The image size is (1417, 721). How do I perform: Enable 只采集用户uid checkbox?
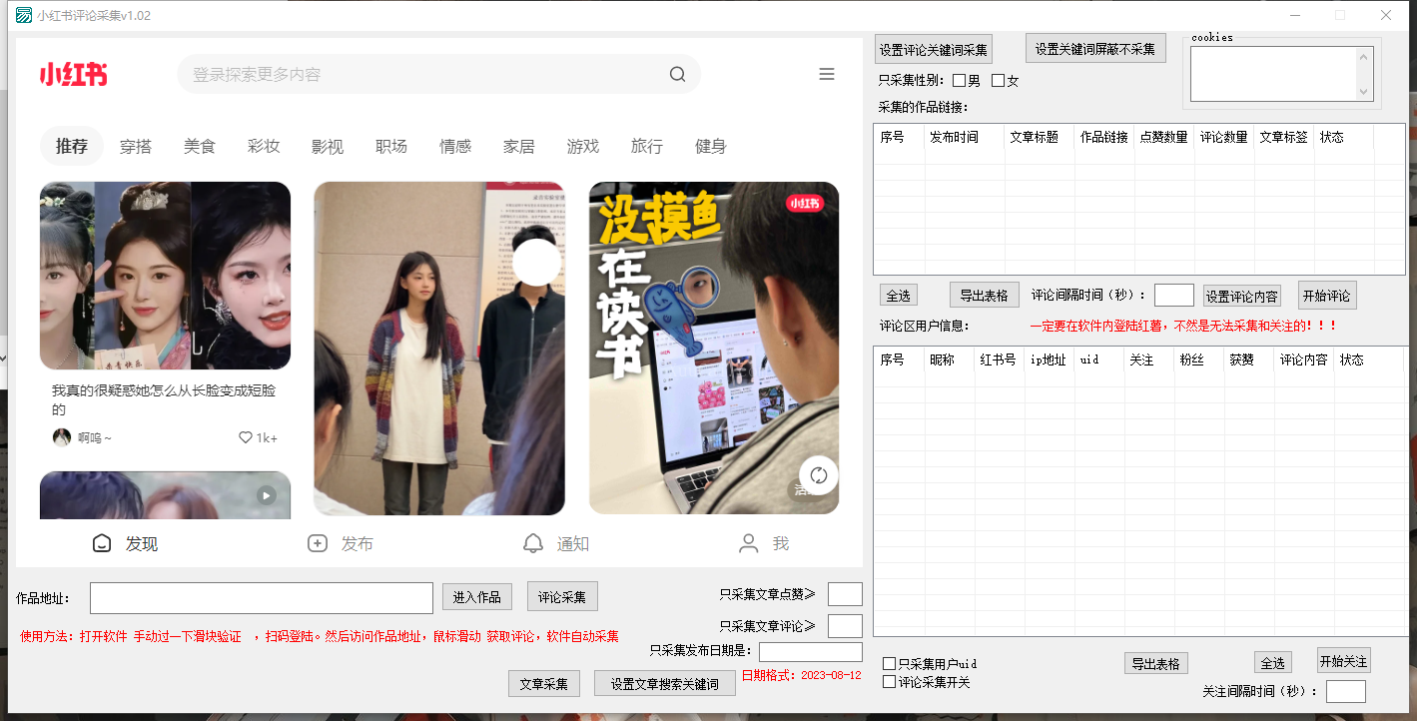[889, 664]
